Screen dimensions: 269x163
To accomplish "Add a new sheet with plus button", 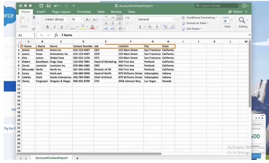I will point(77,158).
